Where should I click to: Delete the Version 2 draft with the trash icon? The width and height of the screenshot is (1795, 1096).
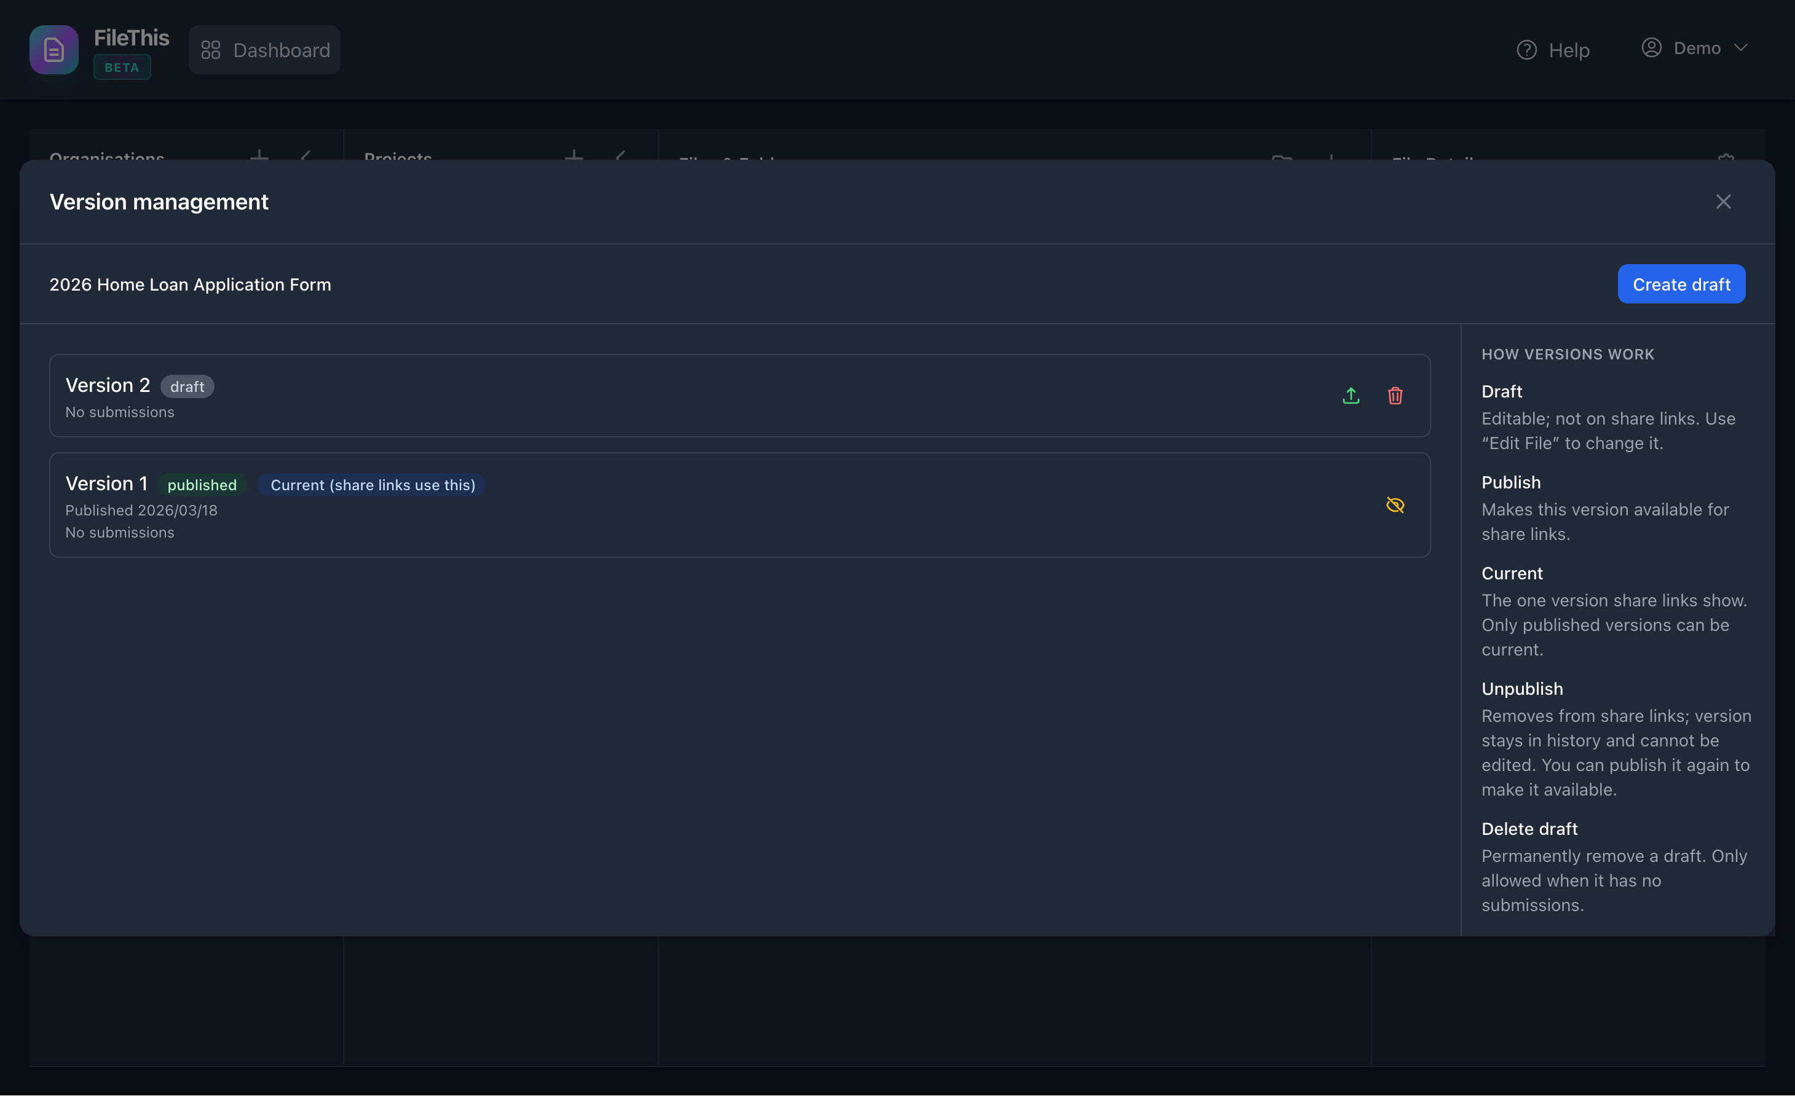pyautogui.click(x=1395, y=396)
